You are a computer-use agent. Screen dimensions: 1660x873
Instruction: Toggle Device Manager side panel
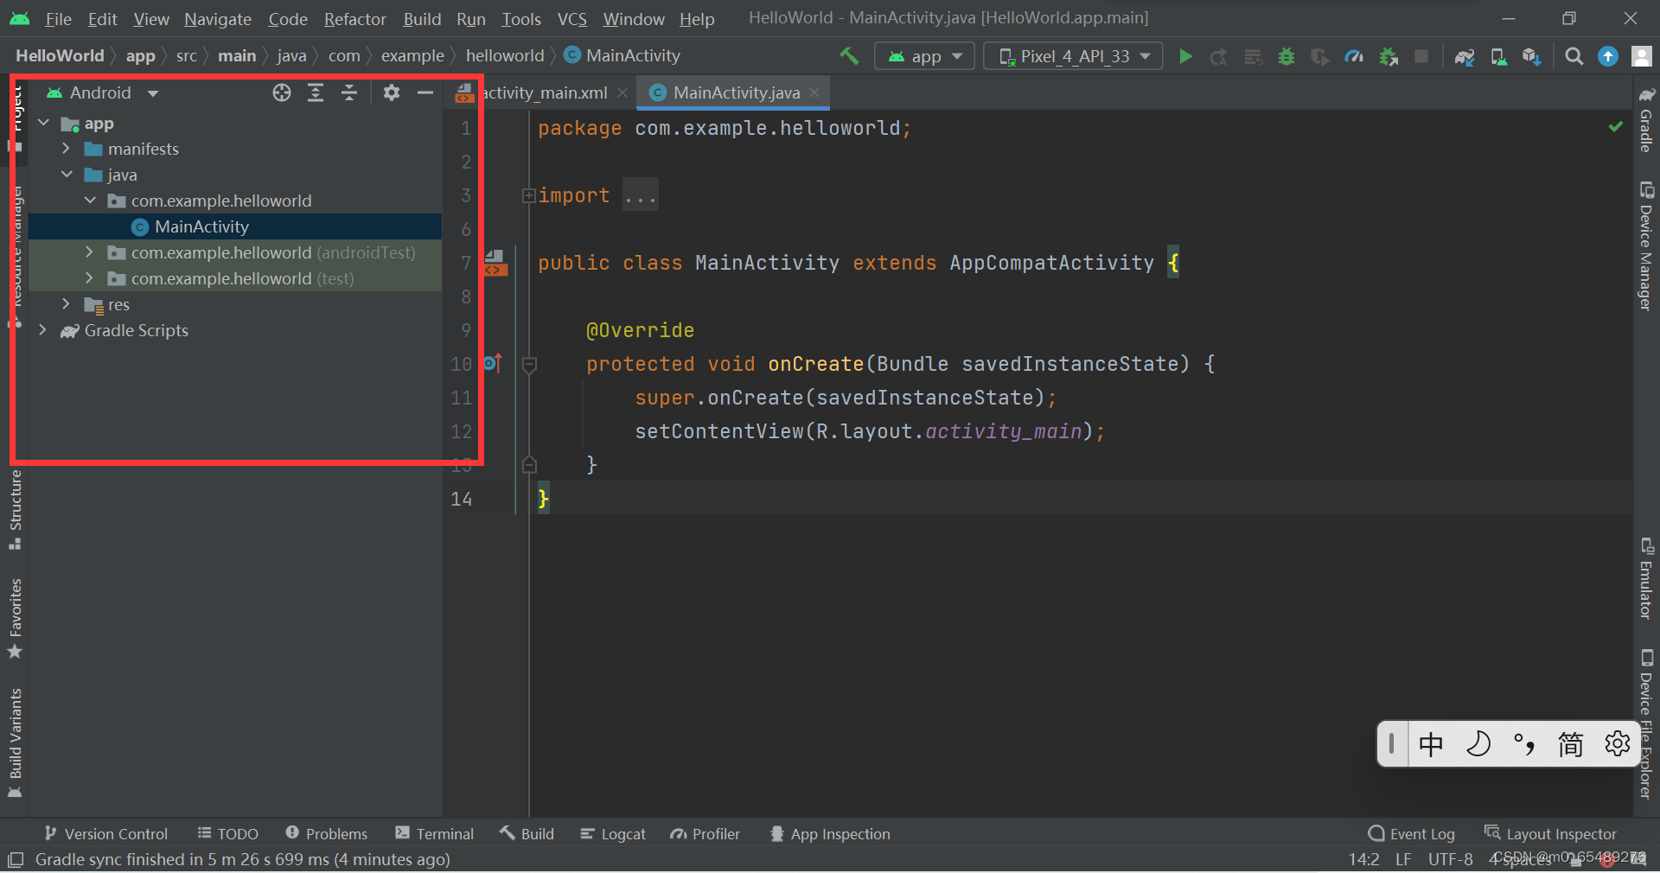tap(1646, 246)
